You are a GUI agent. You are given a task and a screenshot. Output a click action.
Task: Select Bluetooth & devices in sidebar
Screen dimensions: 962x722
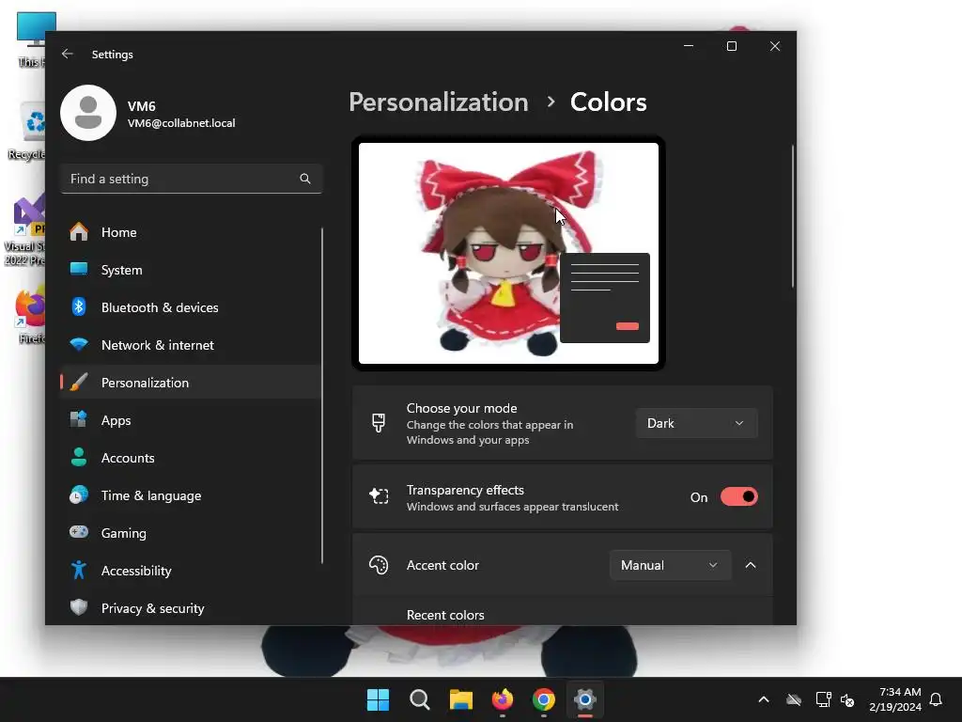(191, 307)
